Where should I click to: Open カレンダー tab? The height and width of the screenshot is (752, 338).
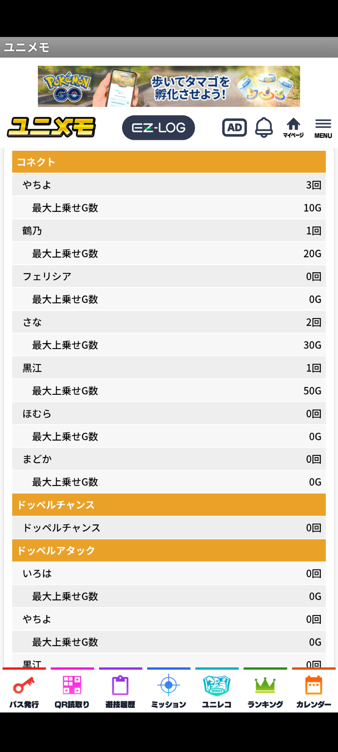pos(314,692)
